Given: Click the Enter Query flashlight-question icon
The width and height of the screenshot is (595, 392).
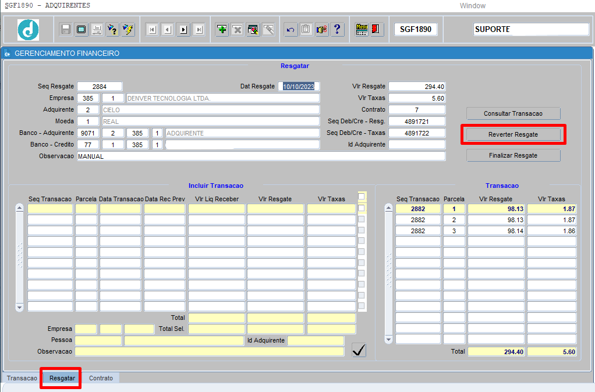Looking at the screenshot, I should click(x=112, y=30).
